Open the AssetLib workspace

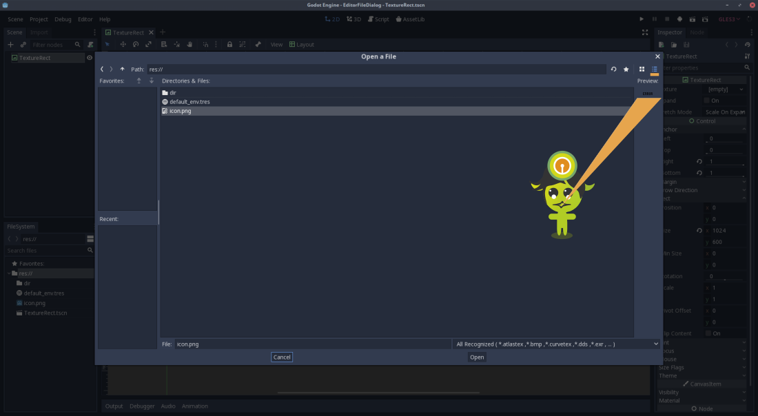click(411, 19)
